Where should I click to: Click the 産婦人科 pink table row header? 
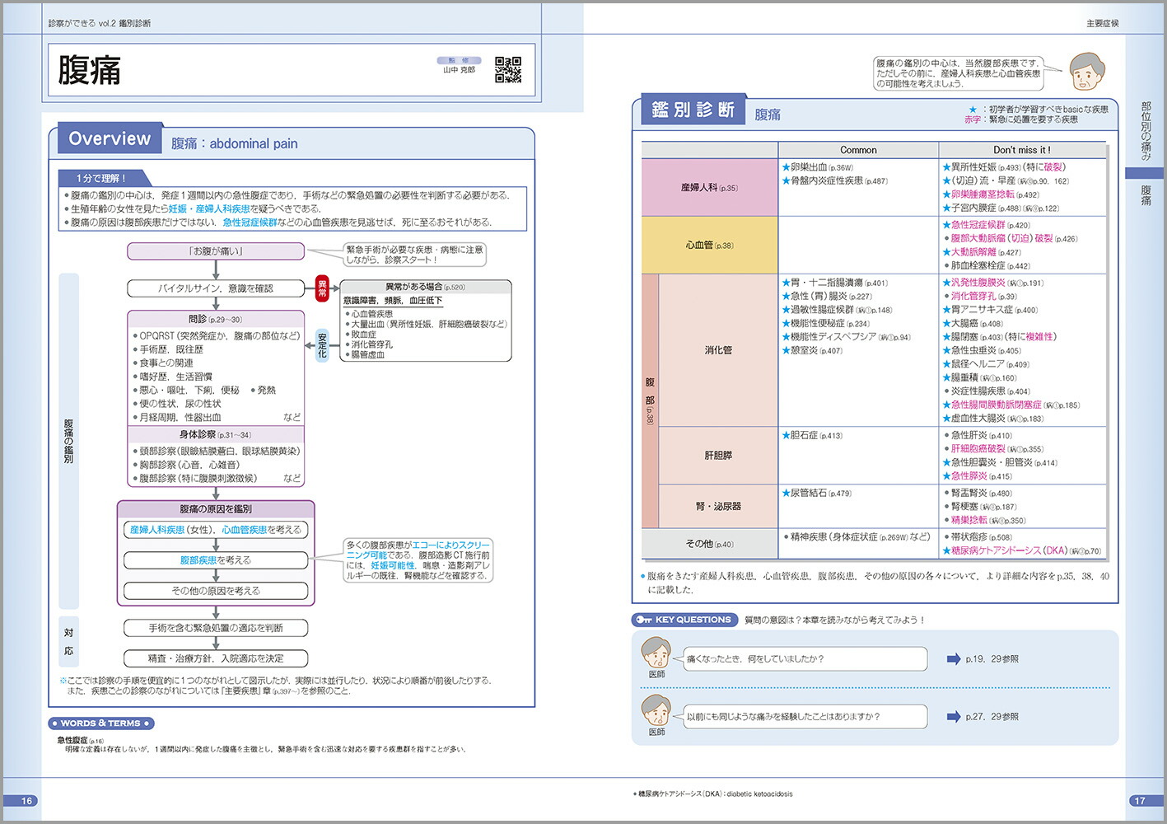click(x=709, y=188)
